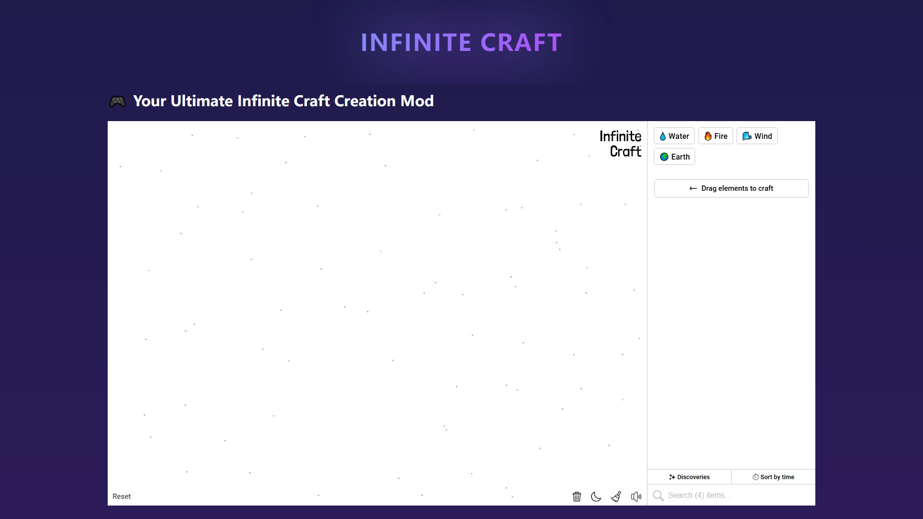Click the game controller emoji icon
Image resolution: width=923 pixels, height=519 pixels.
(117, 101)
